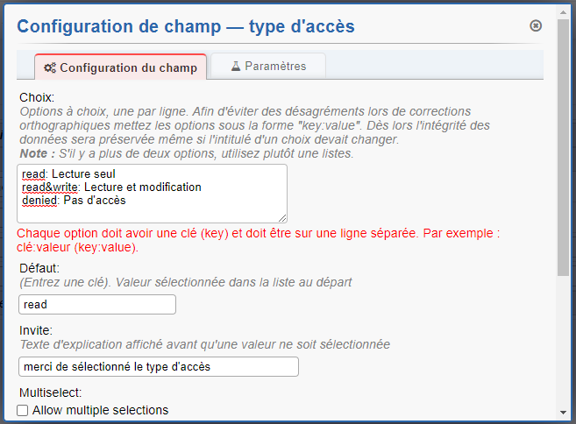Close the Configuration de champ dialog

[x=536, y=26]
